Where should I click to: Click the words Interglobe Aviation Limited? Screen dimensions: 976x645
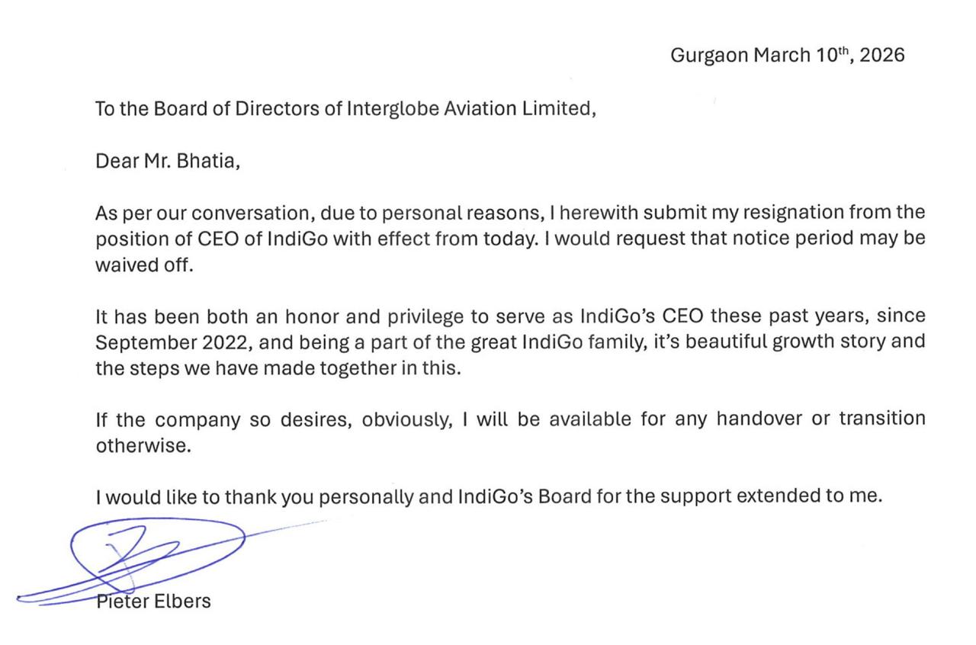pos(468,109)
